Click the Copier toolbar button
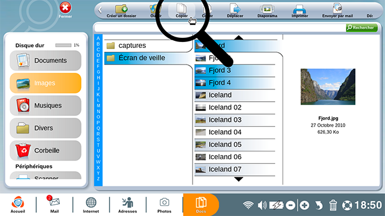The height and width of the screenshot is (216, 385). click(x=182, y=11)
